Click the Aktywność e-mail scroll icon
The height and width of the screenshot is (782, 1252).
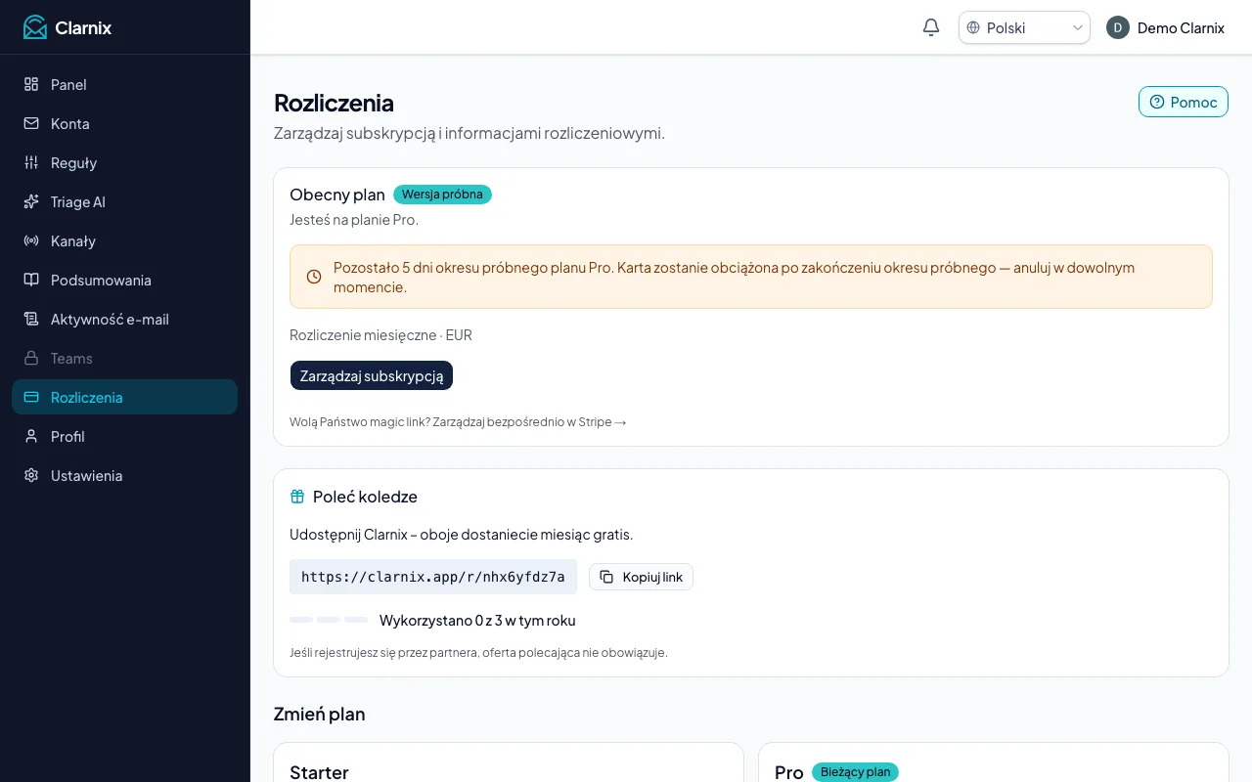click(31, 320)
